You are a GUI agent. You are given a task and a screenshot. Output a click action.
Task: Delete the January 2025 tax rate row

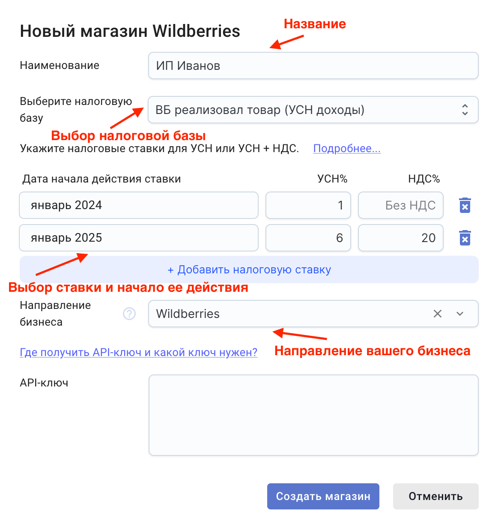point(465,238)
